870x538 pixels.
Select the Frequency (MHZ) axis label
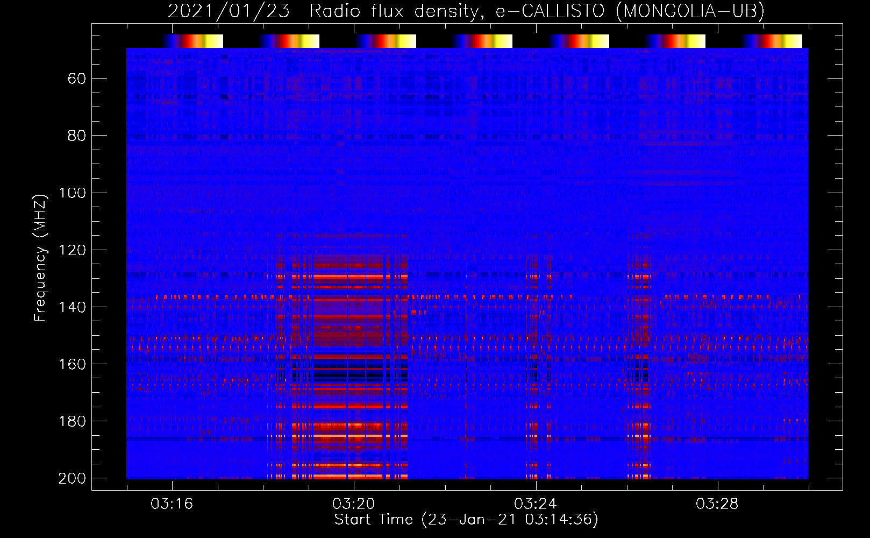pyautogui.click(x=40, y=258)
